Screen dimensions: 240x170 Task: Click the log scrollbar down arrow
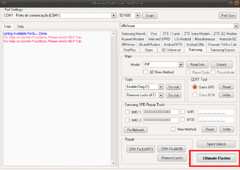(113, 164)
